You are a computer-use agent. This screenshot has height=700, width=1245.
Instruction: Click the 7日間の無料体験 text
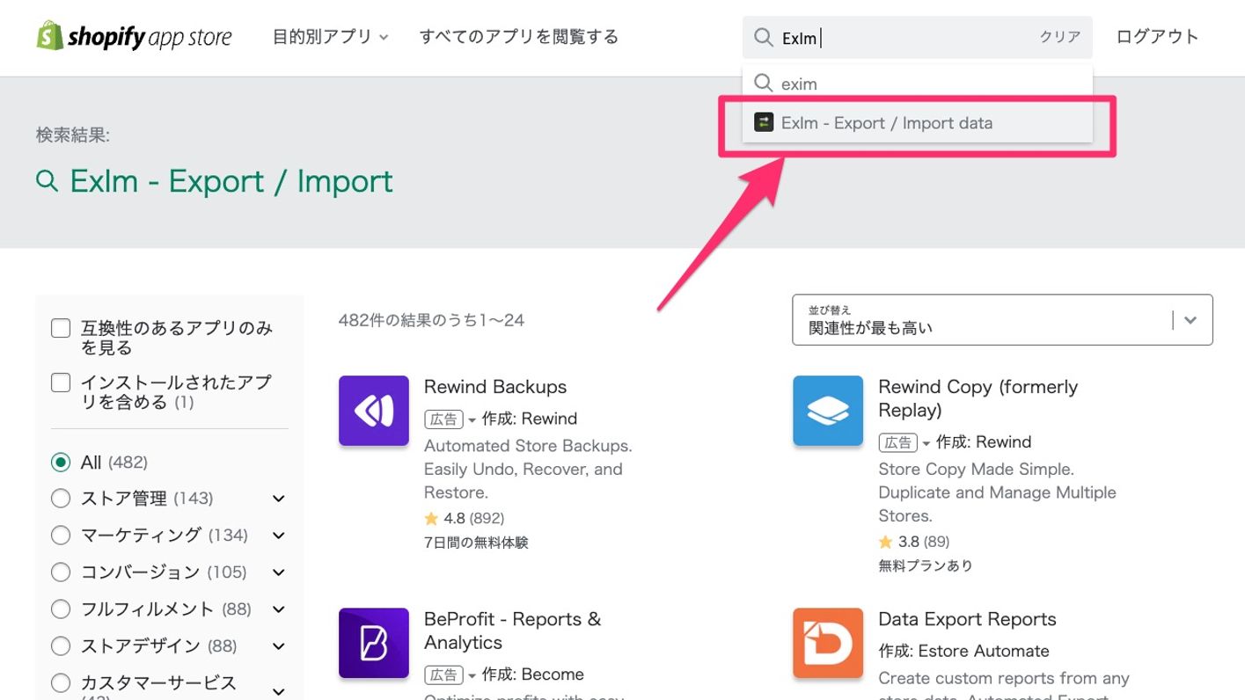(476, 543)
